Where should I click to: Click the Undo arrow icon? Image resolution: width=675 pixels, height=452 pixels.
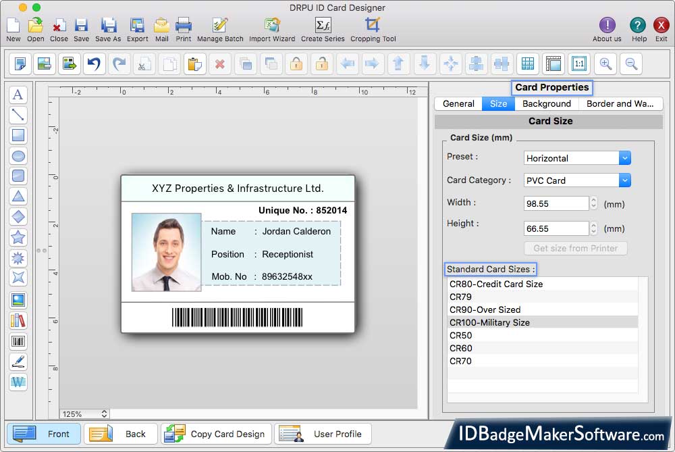94,64
